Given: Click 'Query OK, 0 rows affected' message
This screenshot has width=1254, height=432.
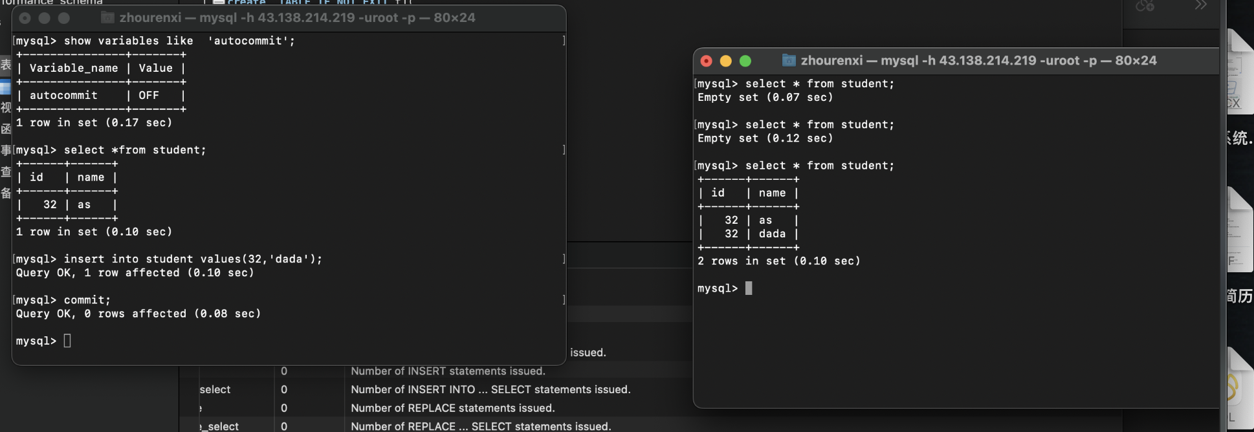Looking at the screenshot, I should [x=138, y=314].
